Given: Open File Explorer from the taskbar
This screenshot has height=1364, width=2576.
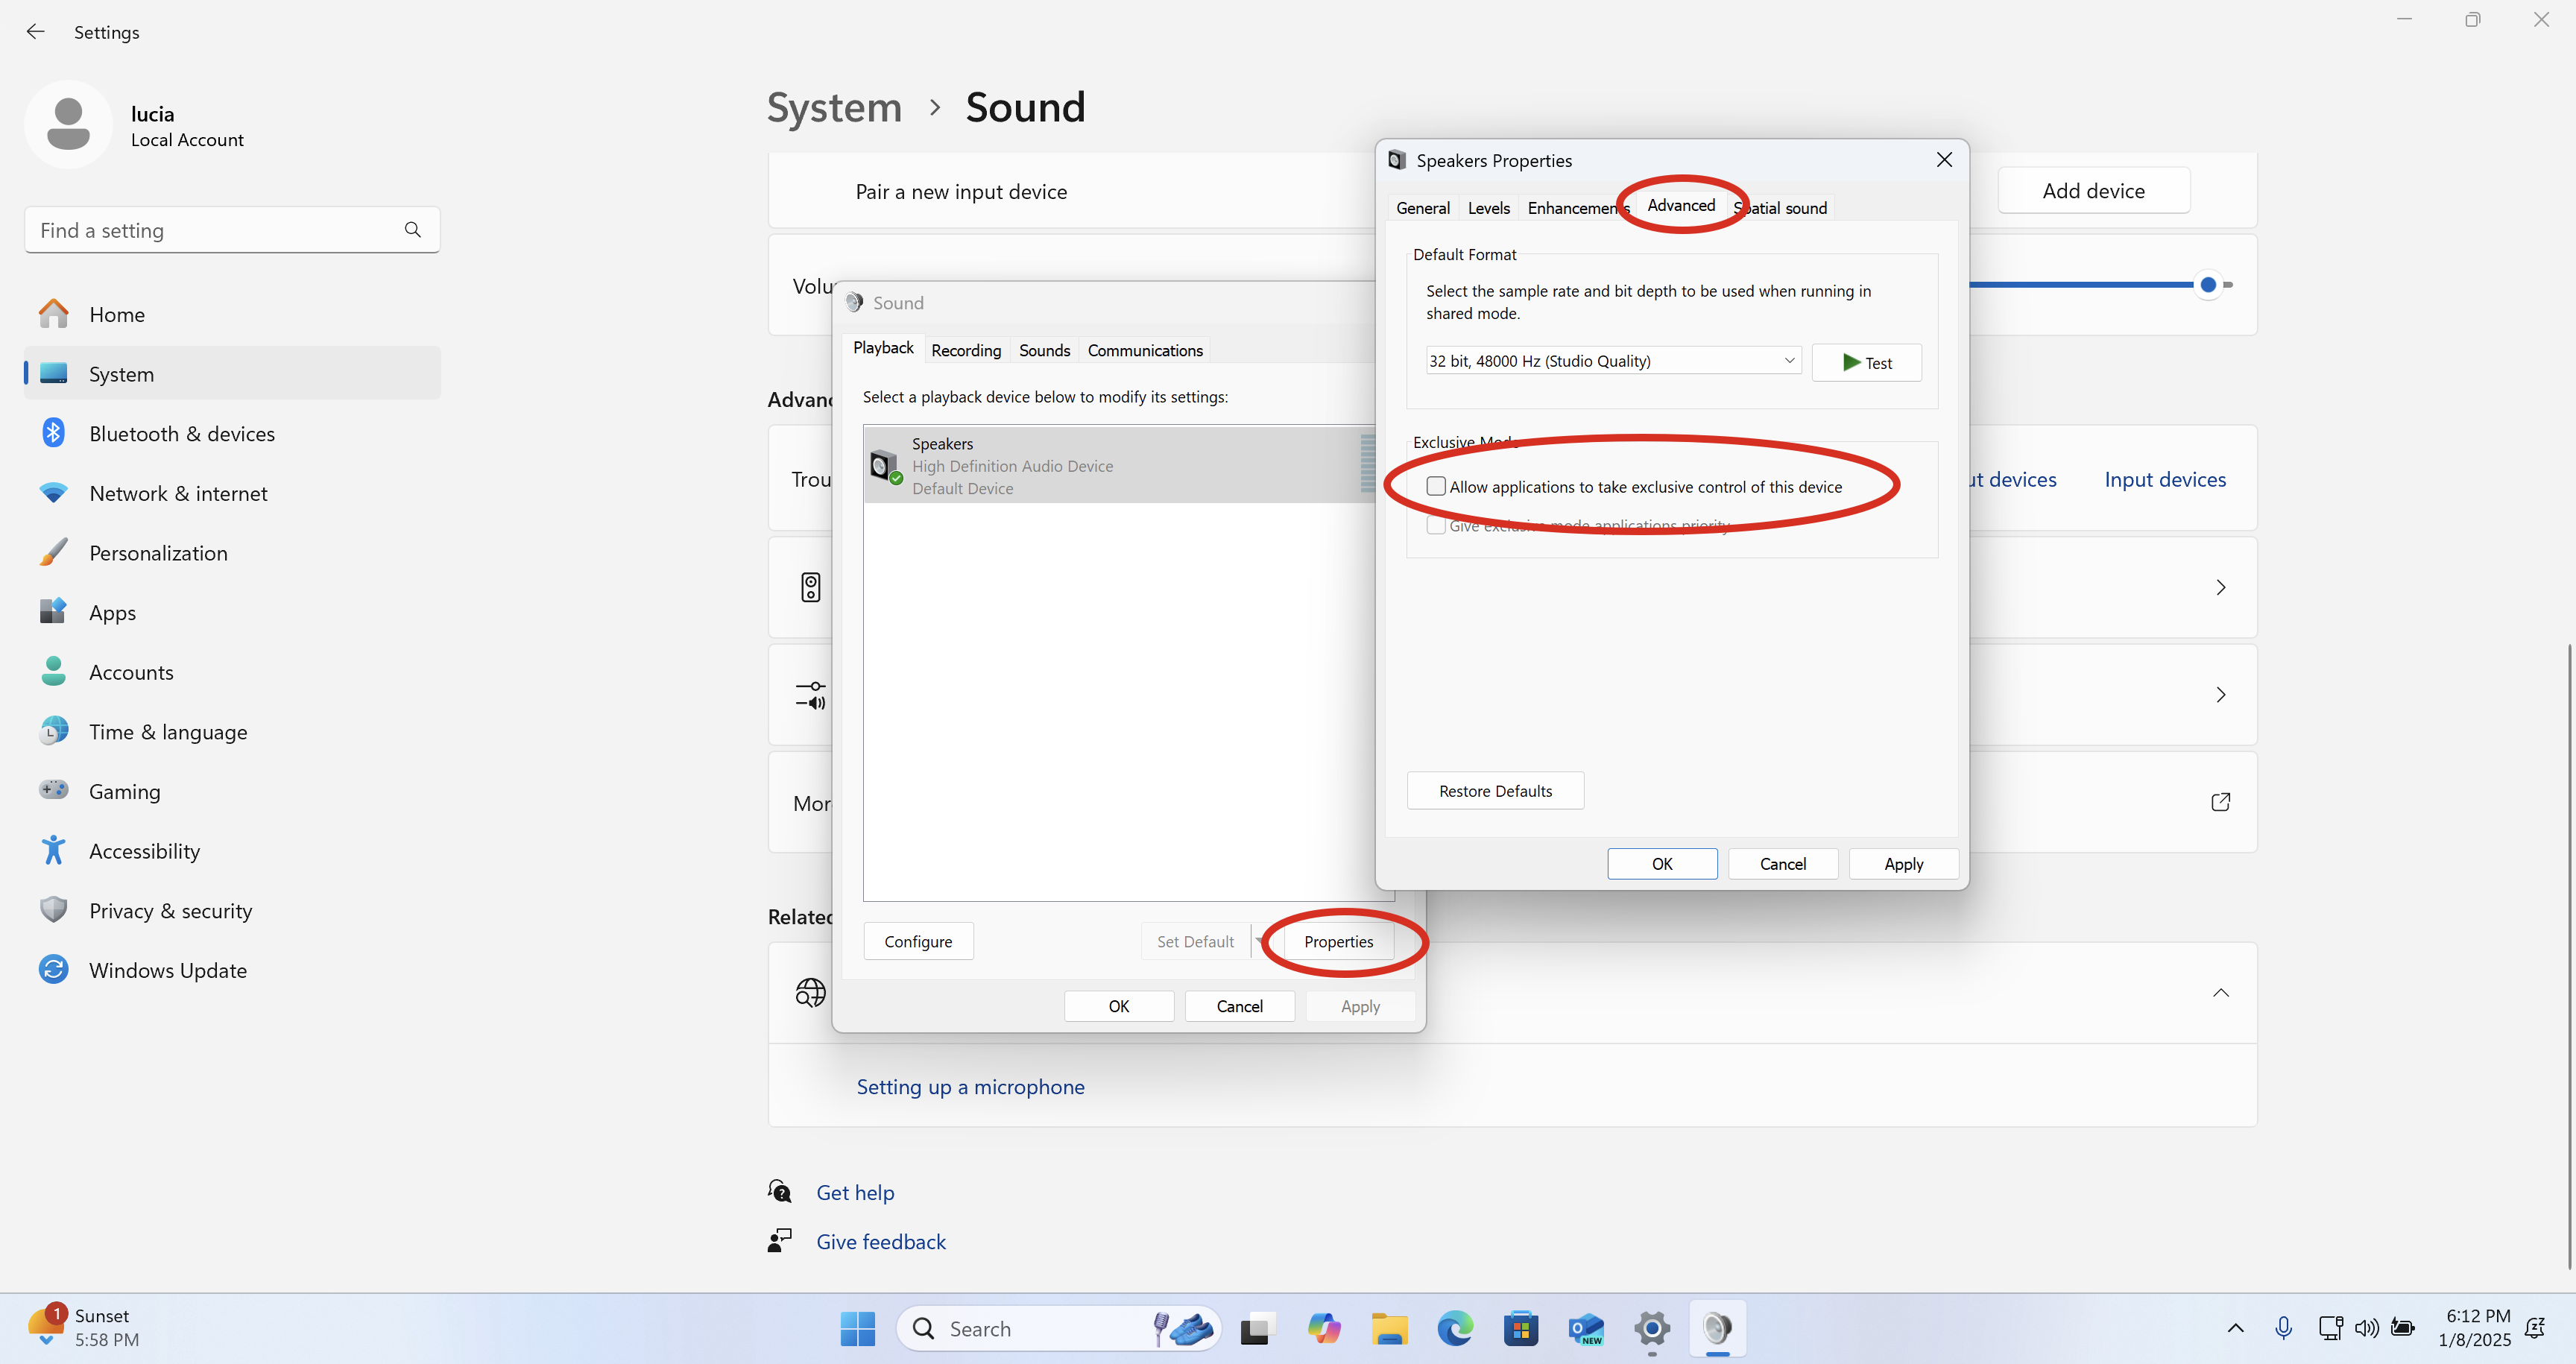Looking at the screenshot, I should (1389, 1328).
